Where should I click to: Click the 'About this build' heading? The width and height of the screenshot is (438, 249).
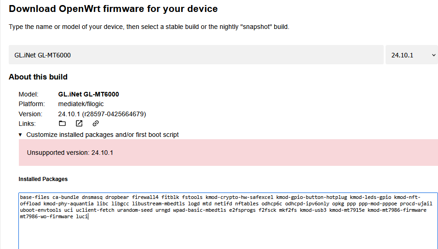point(38,77)
